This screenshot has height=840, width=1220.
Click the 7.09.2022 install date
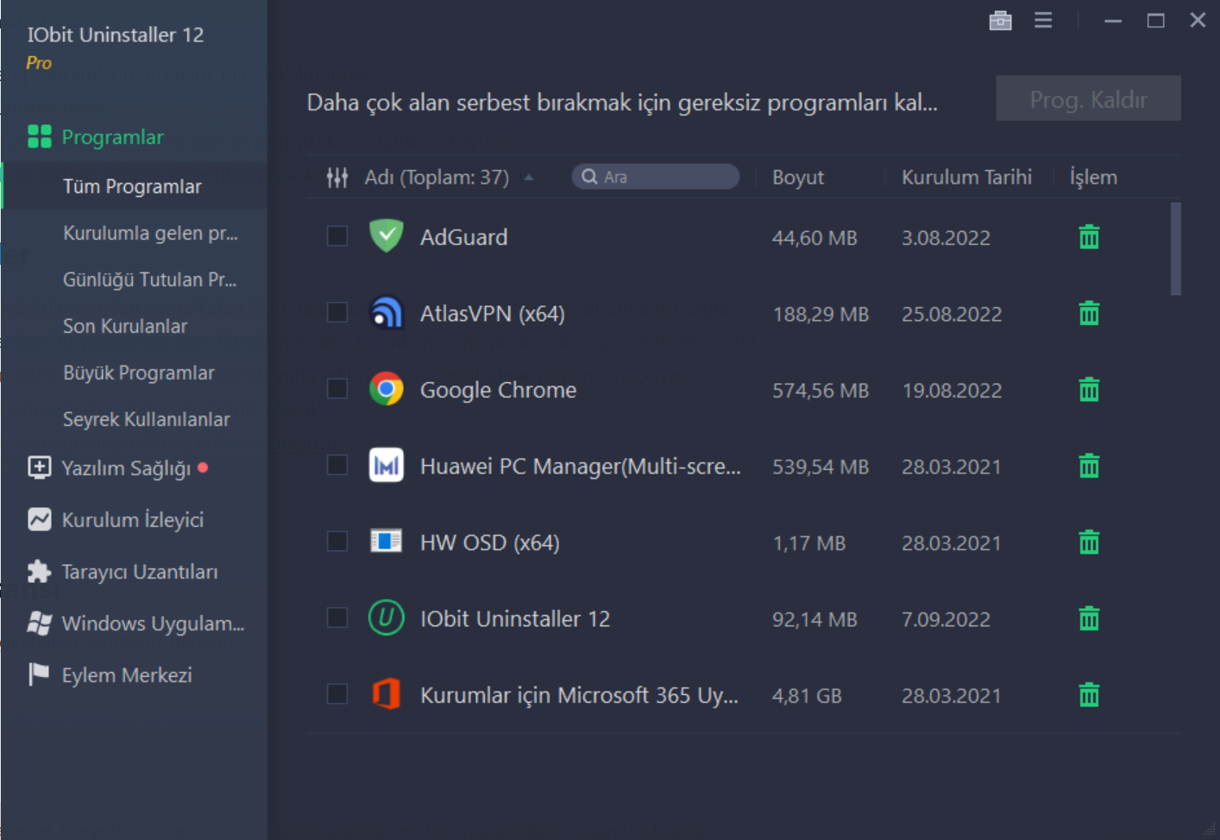(946, 619)
